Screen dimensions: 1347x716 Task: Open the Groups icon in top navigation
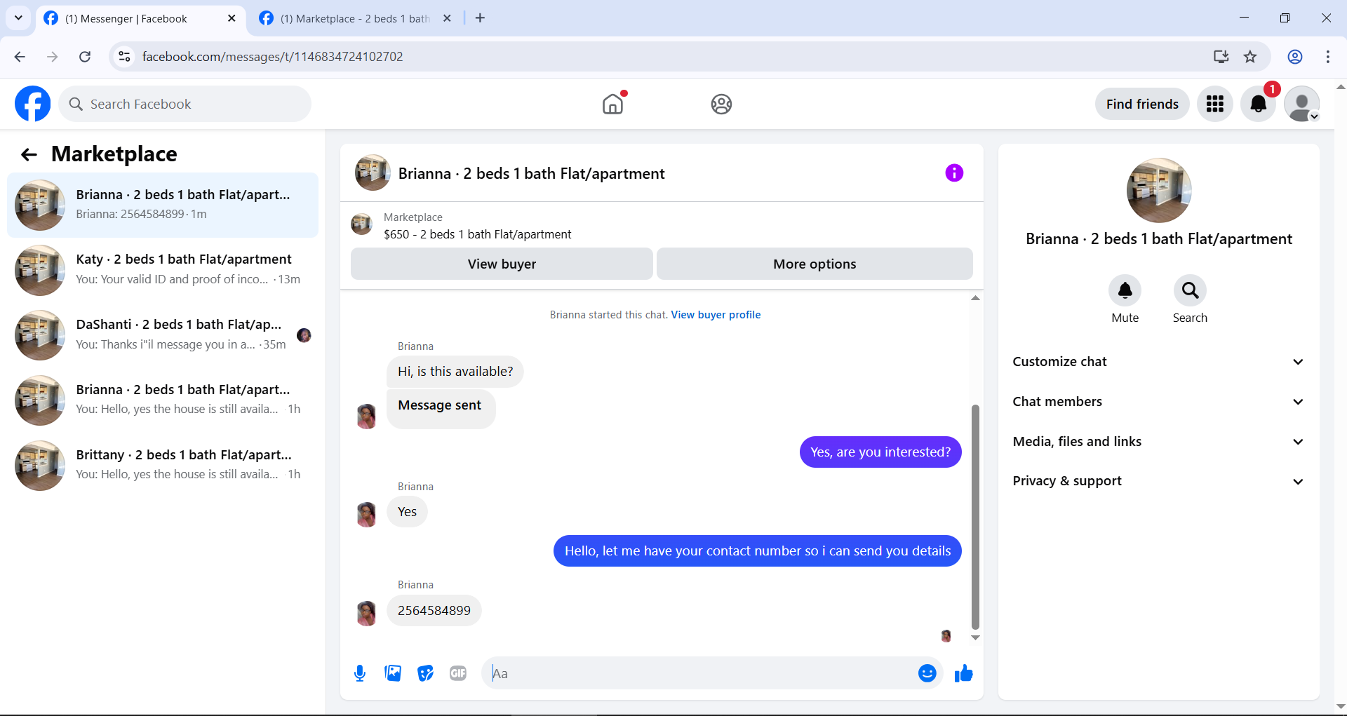pyautogui.click(x=721, y=104)
